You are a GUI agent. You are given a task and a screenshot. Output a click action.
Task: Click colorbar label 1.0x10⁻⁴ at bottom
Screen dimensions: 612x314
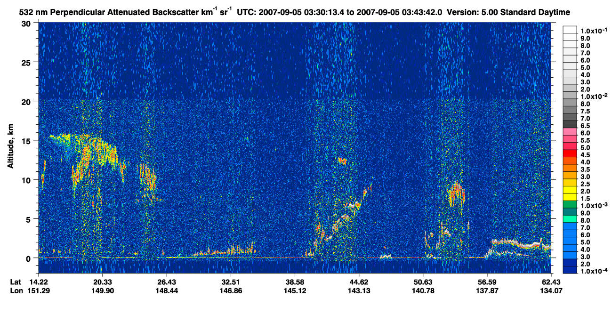[x=593, y=271]
